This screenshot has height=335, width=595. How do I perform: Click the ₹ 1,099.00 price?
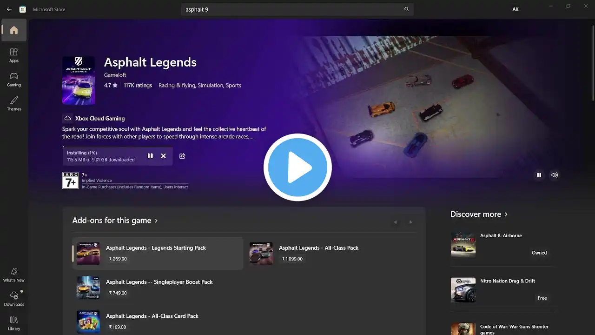(x=292, y=259)
